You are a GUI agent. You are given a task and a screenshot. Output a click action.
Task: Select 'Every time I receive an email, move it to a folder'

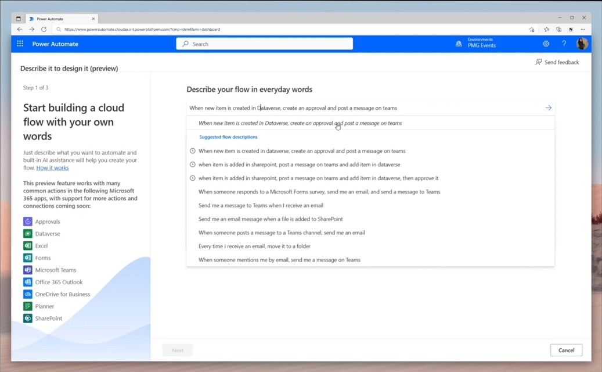pos(370,246)
